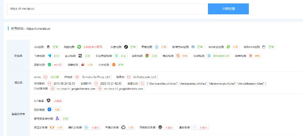Click the Google Chrome icon
303x136 pixels.
147,56
